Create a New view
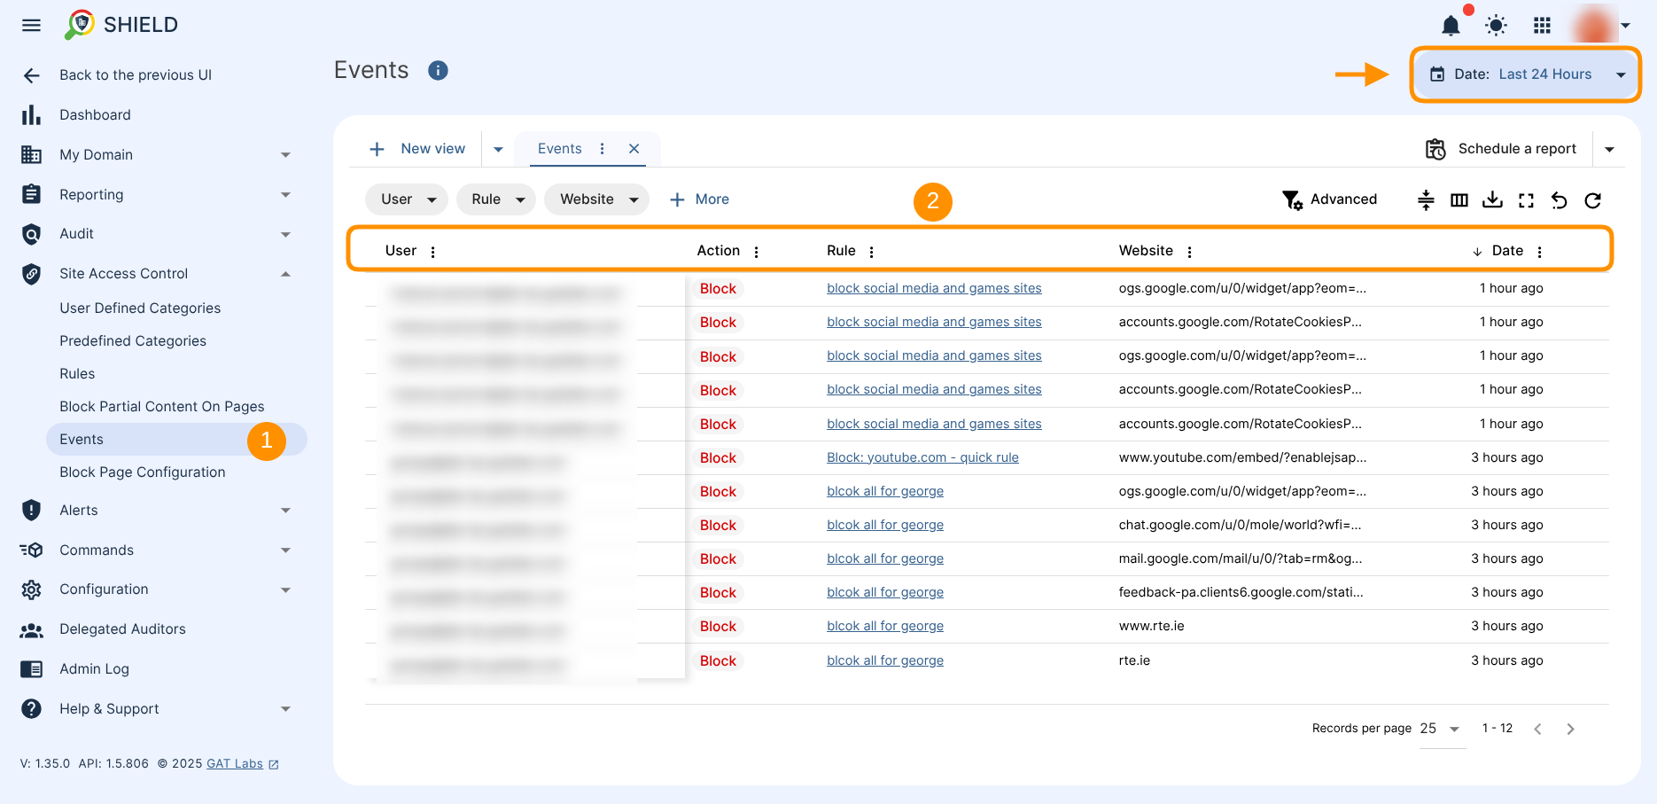1657x804 pixels. 417,149
